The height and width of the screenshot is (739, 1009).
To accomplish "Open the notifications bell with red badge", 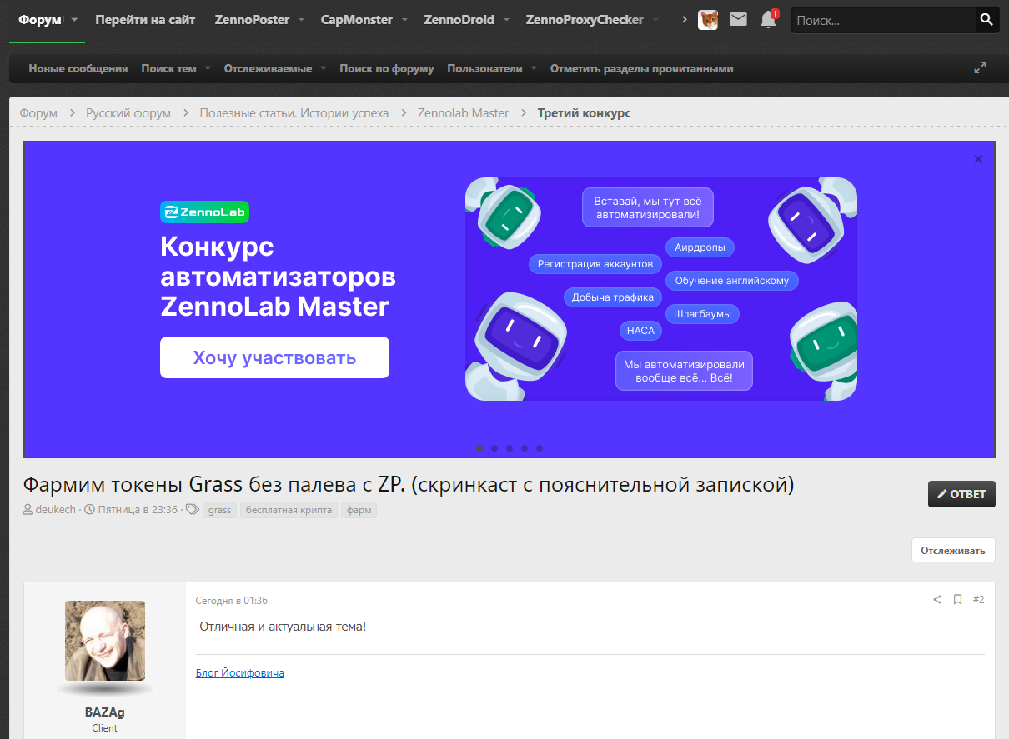I will pyautogui.click(x=769, y=19).
